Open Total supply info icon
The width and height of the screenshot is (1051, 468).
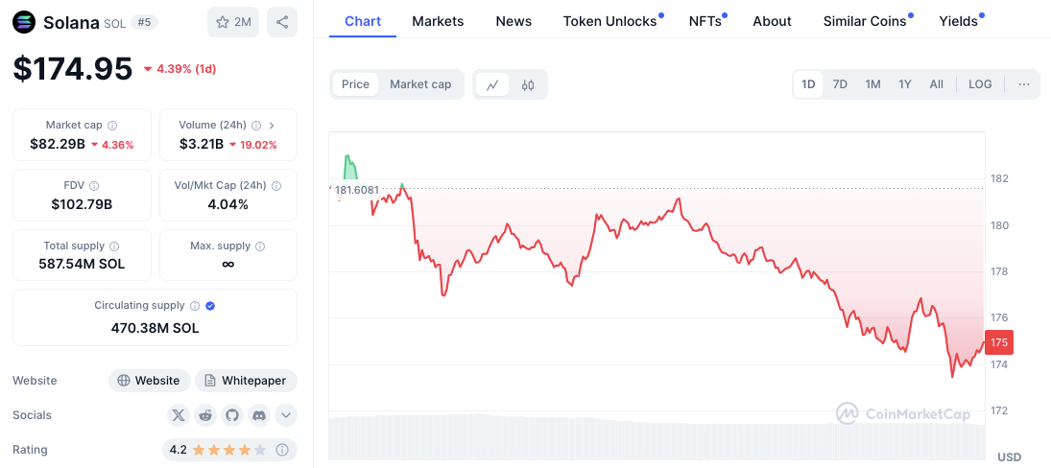tap(114, 246)
